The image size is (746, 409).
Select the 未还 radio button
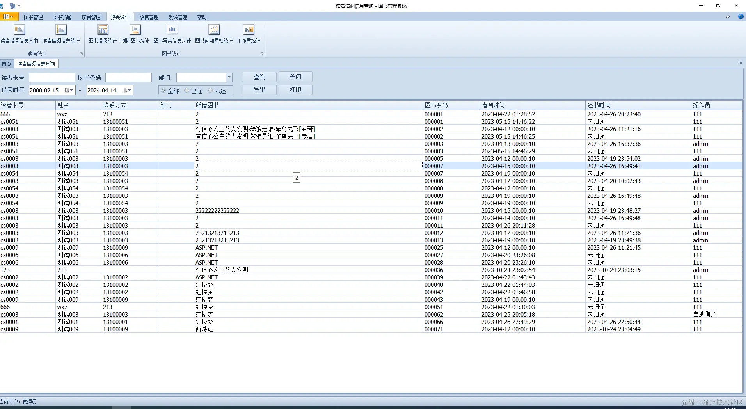pyautogui.click(x=210, y=91)
